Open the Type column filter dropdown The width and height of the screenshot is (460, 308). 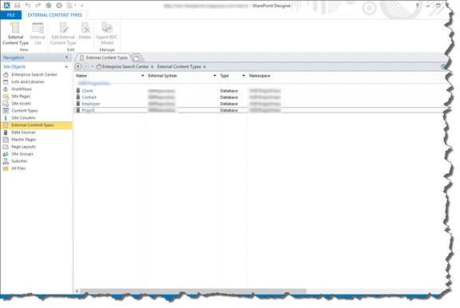click(244, 76)
